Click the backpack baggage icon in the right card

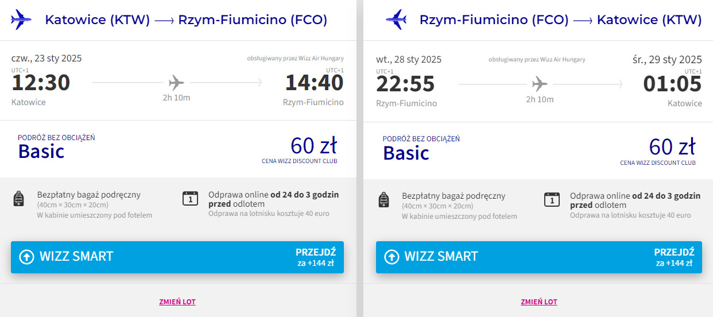coord(384,199)
